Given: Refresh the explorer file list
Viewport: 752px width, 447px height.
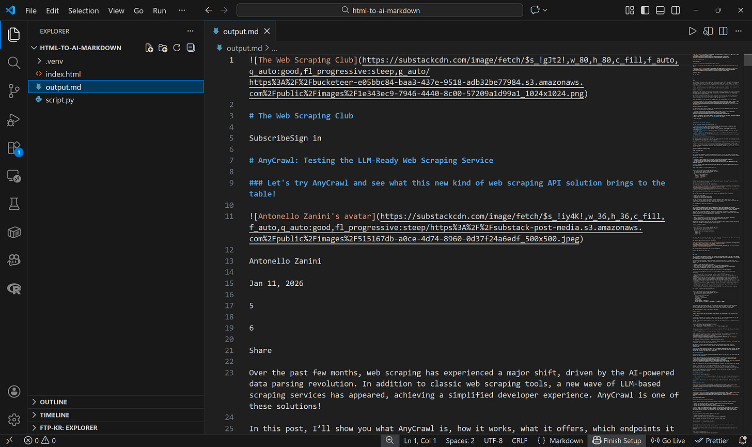Looking at the screenshot, I should [x=177, y=48].
